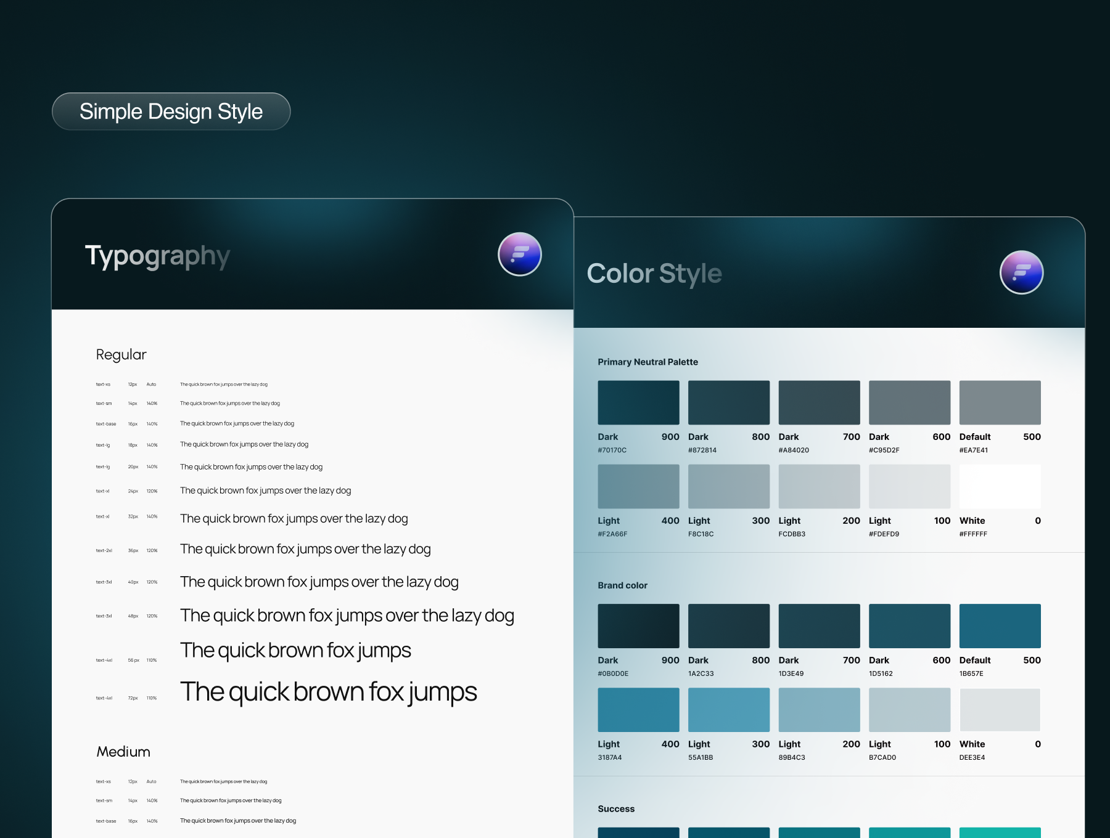The height and width of the screenshot is (838, 1110).
Task: Select the Primary Neutral Dark 900 swatch
Action: tap(638, 402)
